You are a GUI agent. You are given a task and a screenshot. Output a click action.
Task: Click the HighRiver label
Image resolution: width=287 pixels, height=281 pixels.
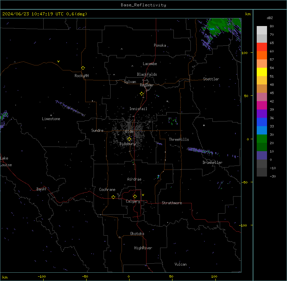(x=143, y=248)
